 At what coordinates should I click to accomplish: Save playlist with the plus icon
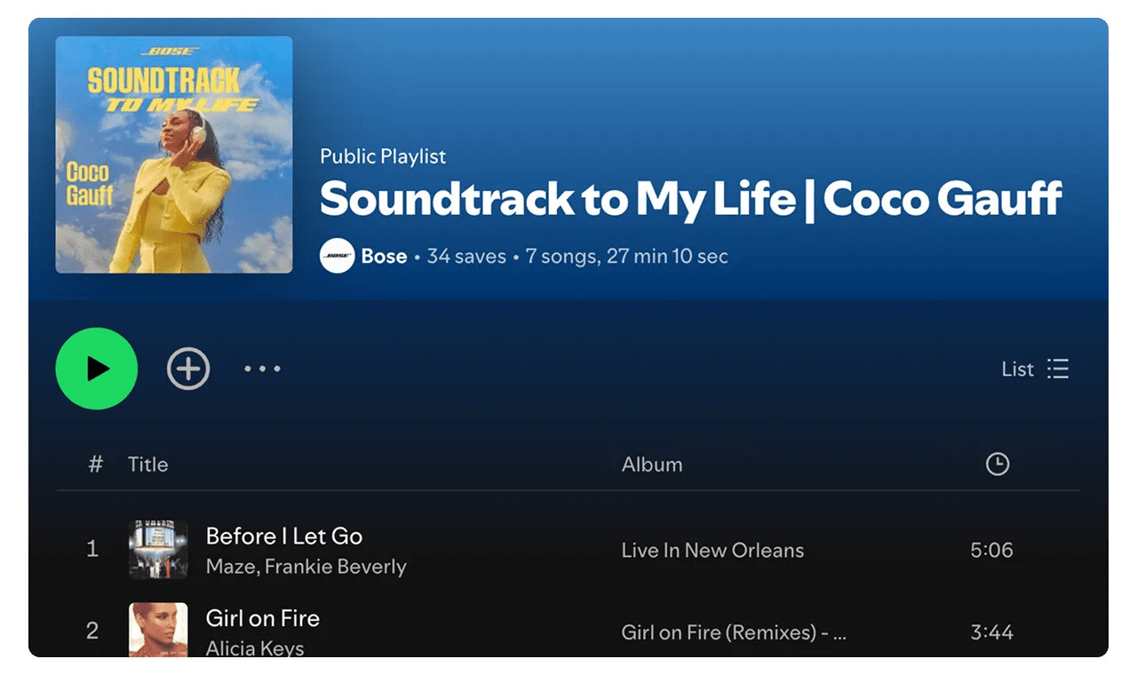pos(188,369)
